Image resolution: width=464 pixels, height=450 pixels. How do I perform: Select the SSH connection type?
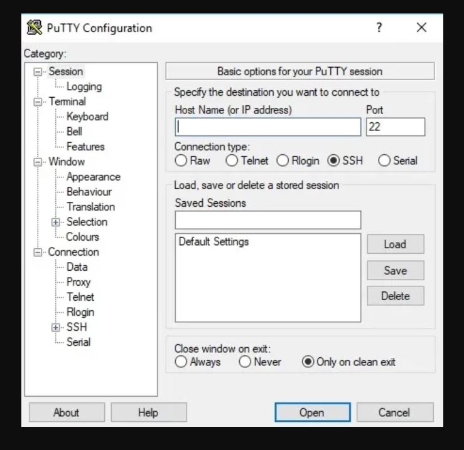(x=333, y=161)
